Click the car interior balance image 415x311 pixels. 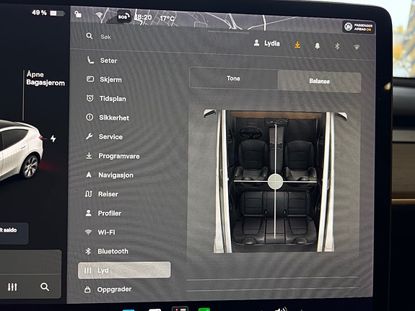point(275,181)
